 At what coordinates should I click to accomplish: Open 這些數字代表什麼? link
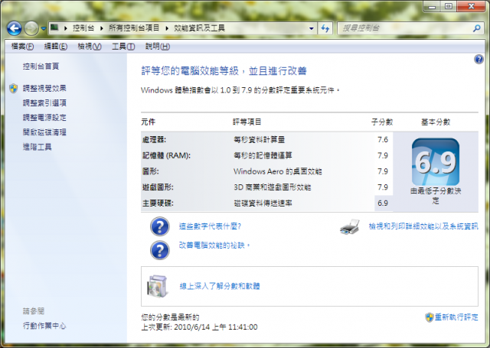[210, 226]
